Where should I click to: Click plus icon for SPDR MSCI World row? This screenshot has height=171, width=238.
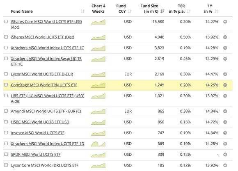[x=225, y=155]
